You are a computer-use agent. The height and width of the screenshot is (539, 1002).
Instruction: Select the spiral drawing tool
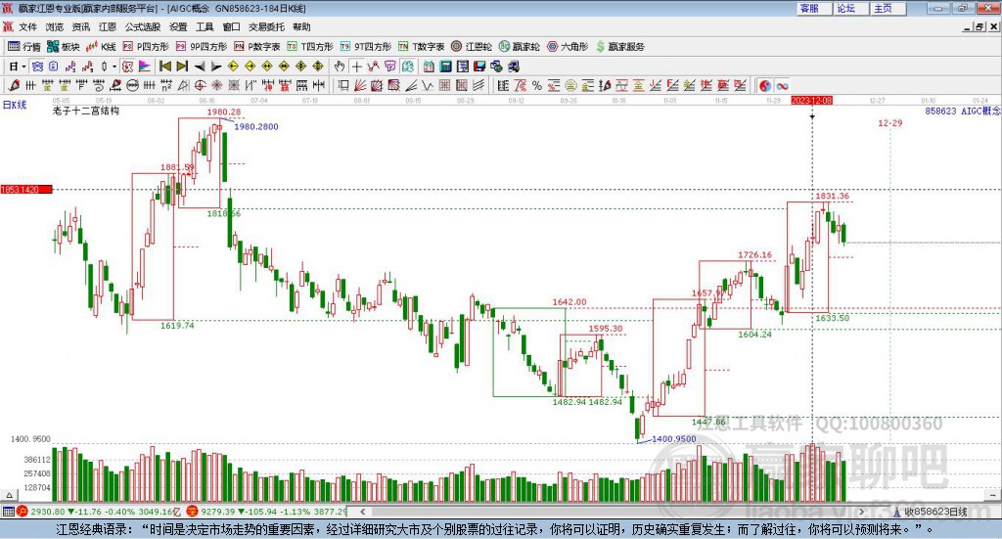(x=99, y=85)
